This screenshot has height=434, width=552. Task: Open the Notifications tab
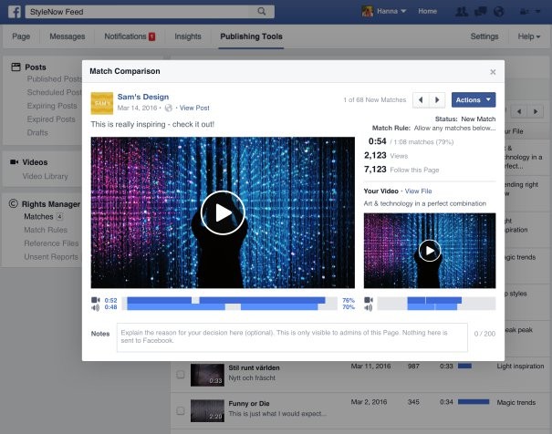[125, 36]
